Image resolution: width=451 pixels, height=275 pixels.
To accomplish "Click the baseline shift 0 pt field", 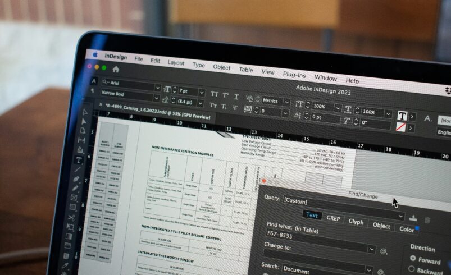I will click(325, 117).
